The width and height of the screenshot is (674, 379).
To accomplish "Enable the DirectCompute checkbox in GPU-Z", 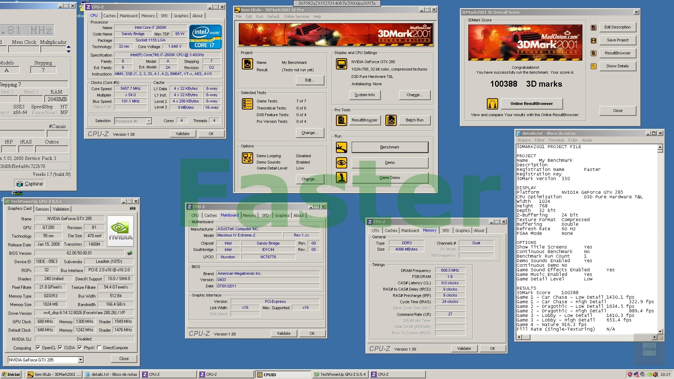I will (99, 348).
